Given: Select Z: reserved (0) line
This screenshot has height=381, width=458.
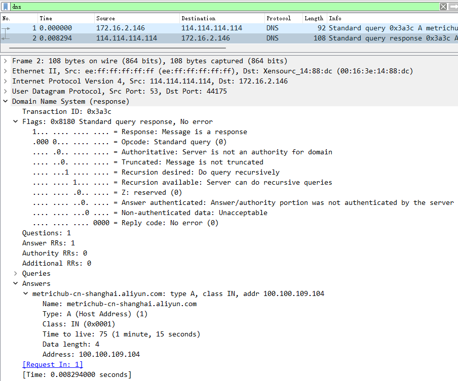Looking at the screenshot, I should click(107, 193).
